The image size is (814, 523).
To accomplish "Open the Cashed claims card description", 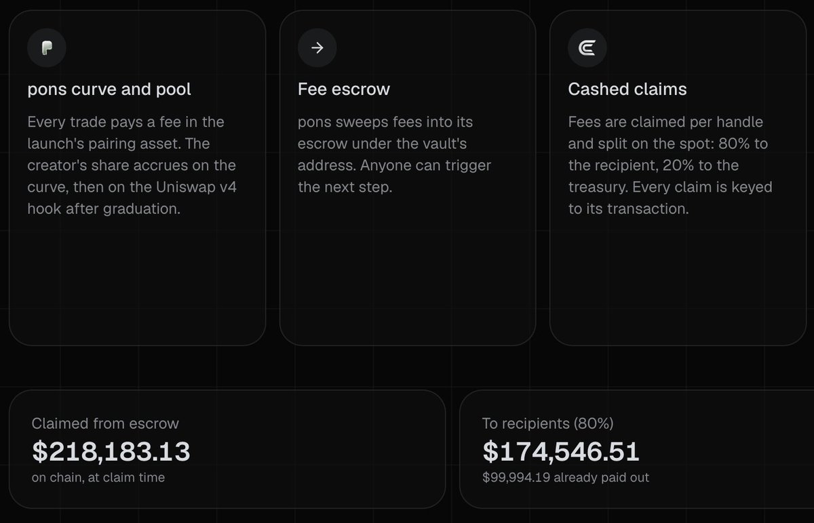I will (x=670, y=165).
